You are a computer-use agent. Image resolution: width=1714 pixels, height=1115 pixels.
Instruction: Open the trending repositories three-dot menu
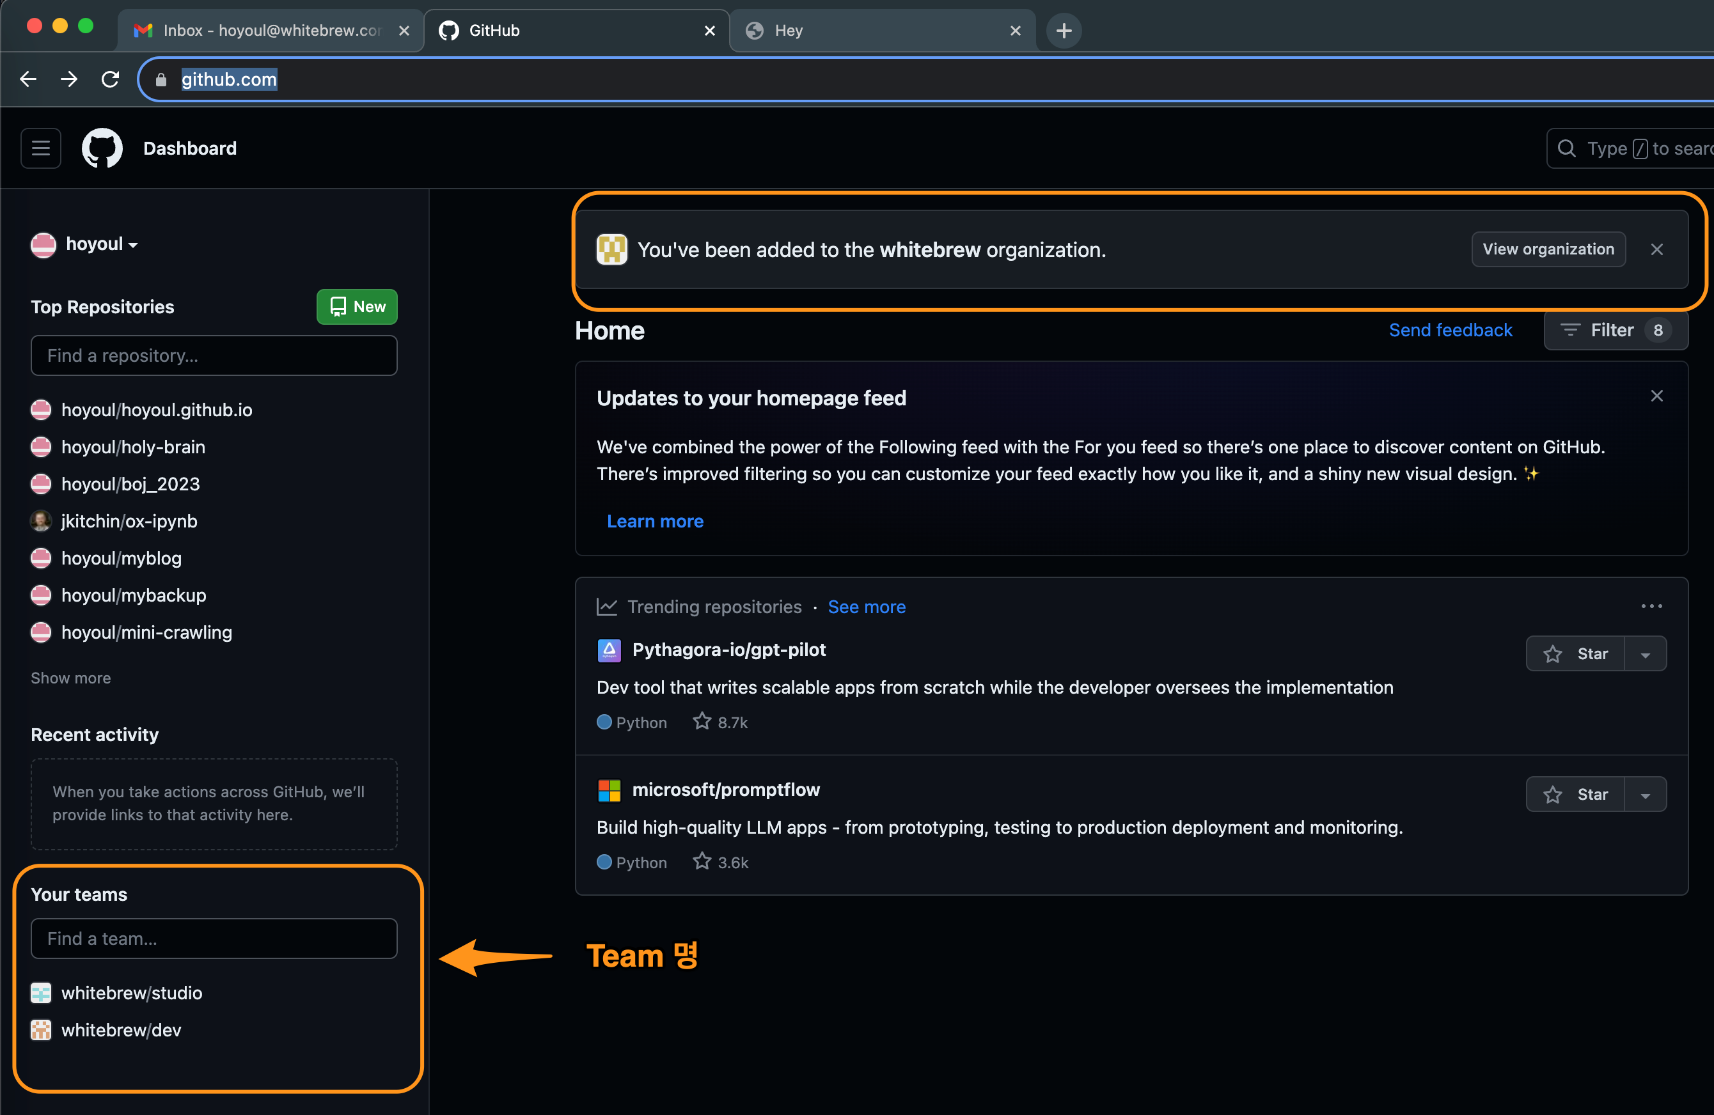tap(1651, 606)
